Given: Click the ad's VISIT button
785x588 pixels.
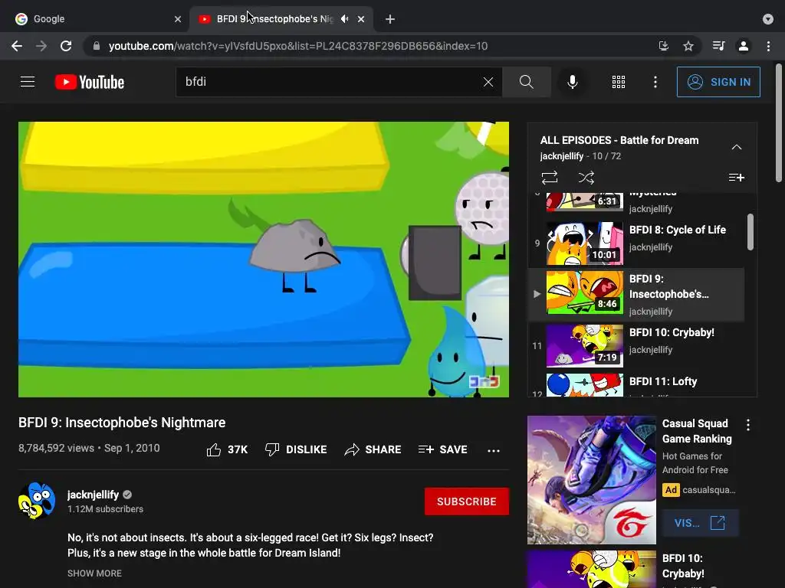Looking at the screenshot, I should (x=700, y=523).
